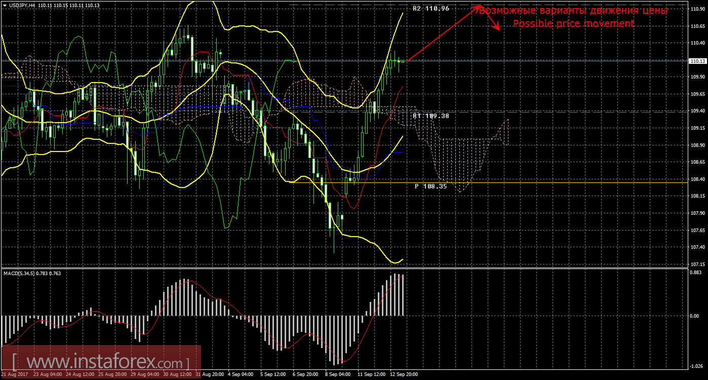Select the USDJPY,H4 chart title
This screenshot has height=380, width=708.
(x=22, y=5)
